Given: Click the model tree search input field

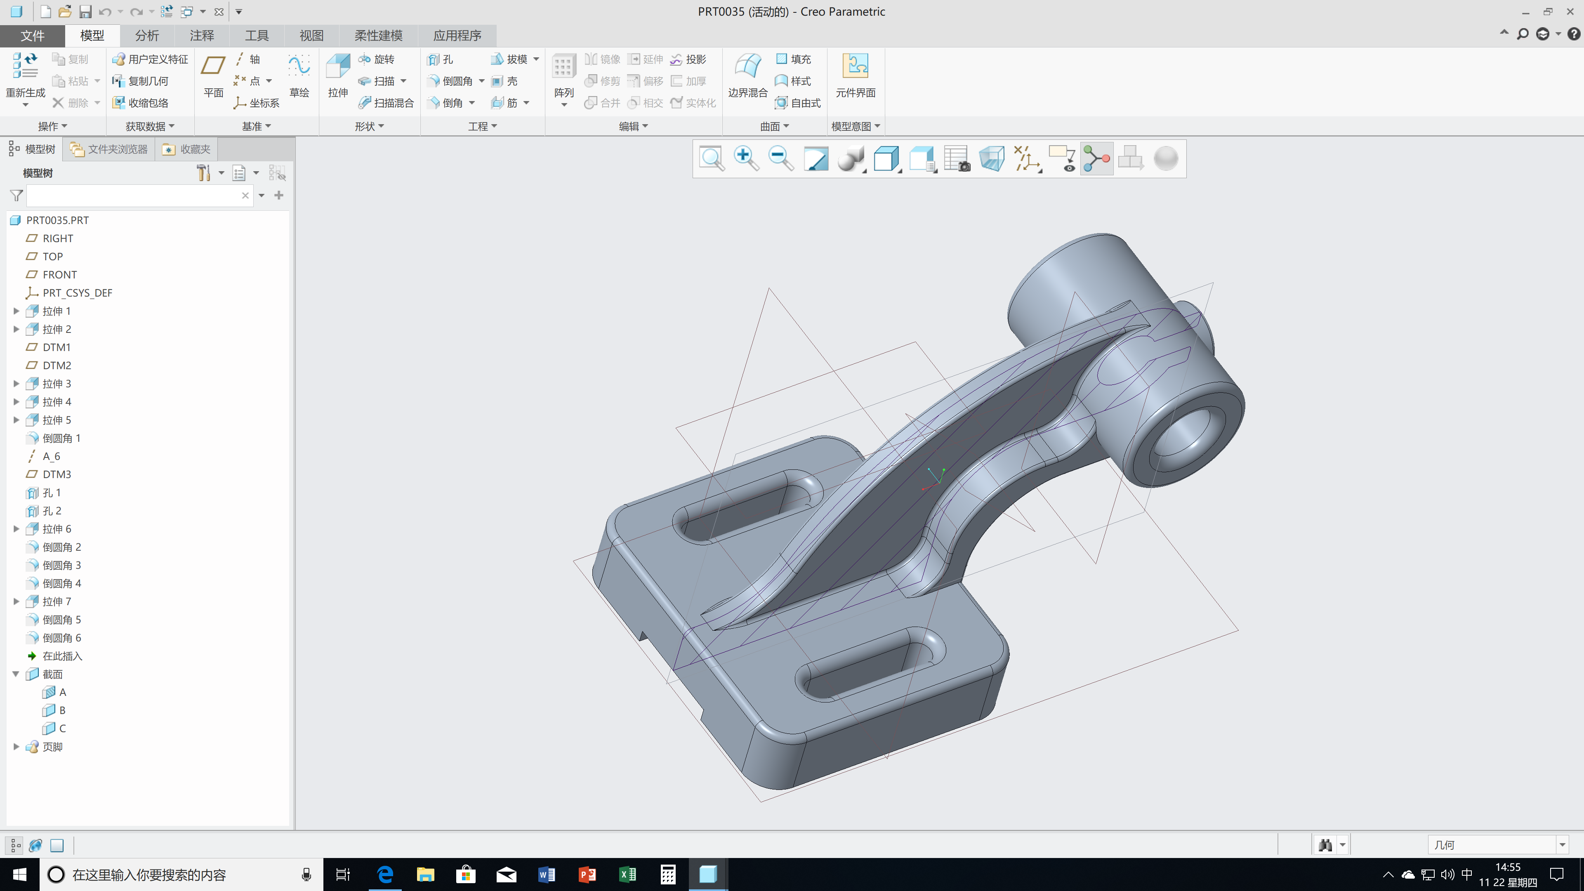Looking at the screenshot, I should (139, 196).
